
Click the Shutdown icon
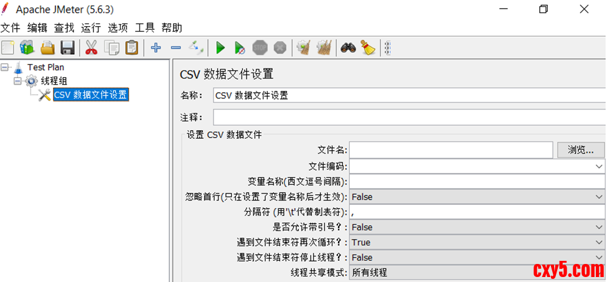(280, 48)
